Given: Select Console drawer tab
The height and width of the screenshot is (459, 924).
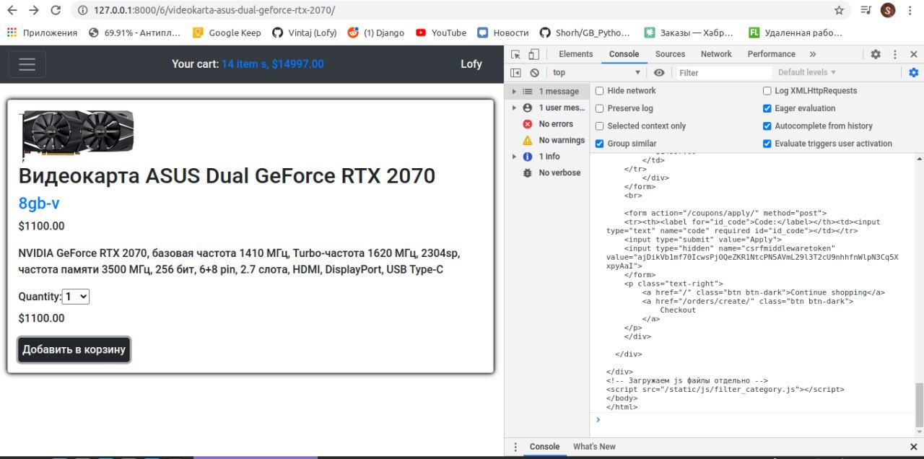Looking at the screenshot, I should pyautogui.click(x=544, y=447).
